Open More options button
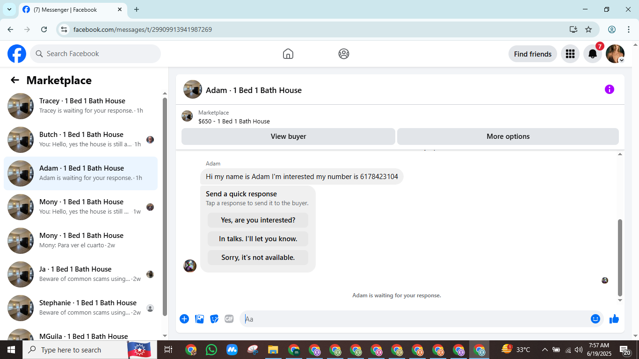The image size is (639, 359). [x=508, y=136]
